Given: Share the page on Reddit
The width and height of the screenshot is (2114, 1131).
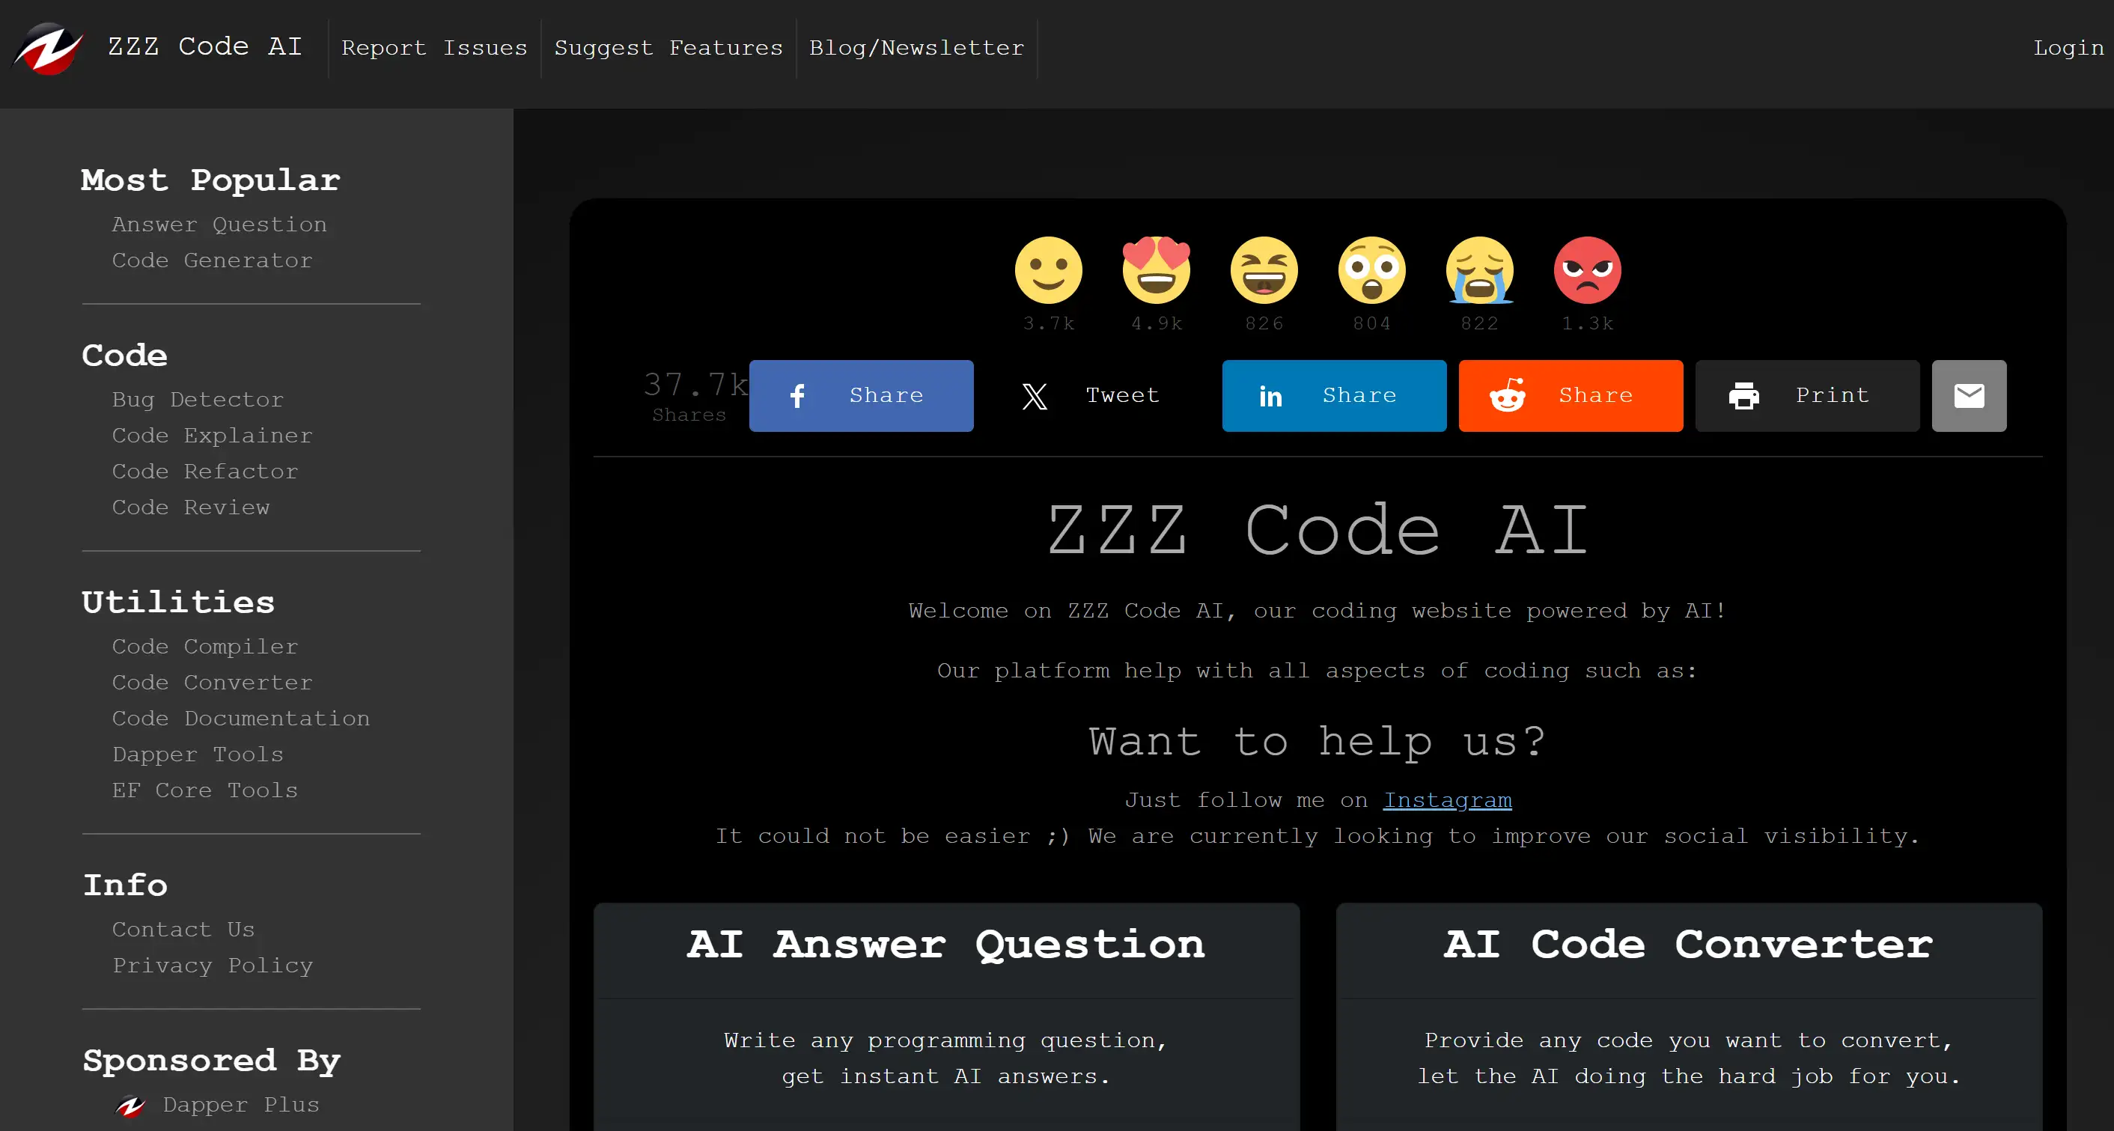Looking at the screenshot, I should tap(1570, 396).
